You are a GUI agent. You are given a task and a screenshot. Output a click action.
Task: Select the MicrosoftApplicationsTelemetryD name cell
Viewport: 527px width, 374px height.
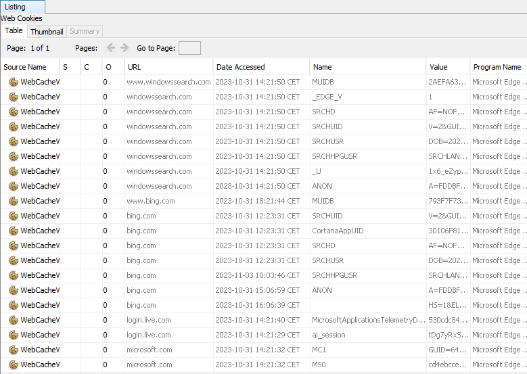pos(368,320)
